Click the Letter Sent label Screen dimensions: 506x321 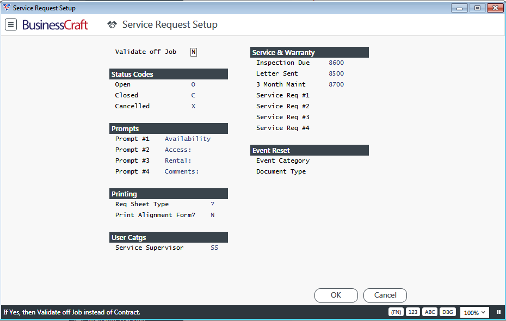[x=277, y=73]
